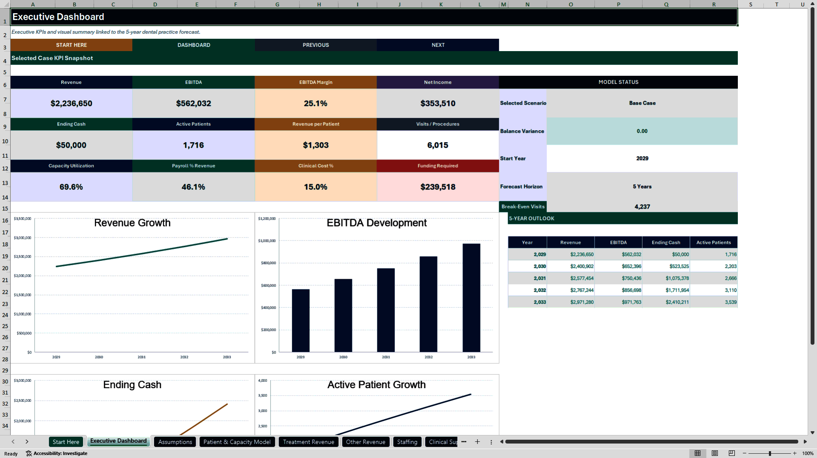
Task: Click the previous sheet arrow
Action: pos(13,442)
